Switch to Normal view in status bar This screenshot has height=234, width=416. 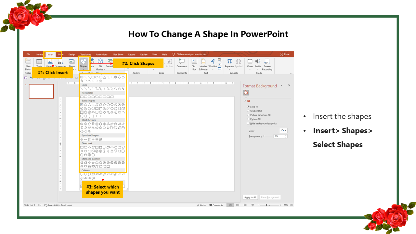click(x=230, y=205)
